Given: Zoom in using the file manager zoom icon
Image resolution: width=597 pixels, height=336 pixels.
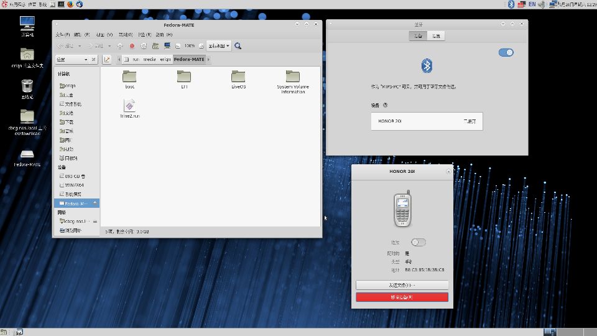Looking at the screenshot, I should (x=201, y=45).
